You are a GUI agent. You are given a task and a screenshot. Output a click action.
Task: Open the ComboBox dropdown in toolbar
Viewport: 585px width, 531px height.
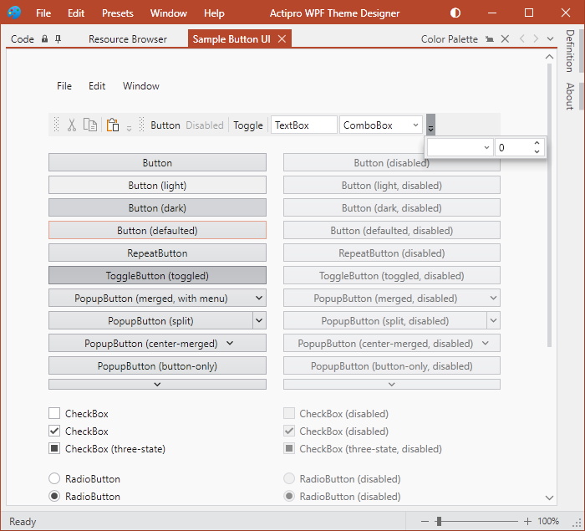(x=415, y=125)
